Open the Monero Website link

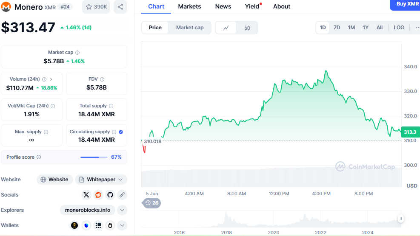tap(54, 180)
